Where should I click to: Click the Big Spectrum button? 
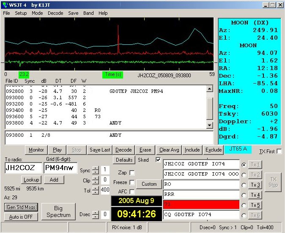58,211
